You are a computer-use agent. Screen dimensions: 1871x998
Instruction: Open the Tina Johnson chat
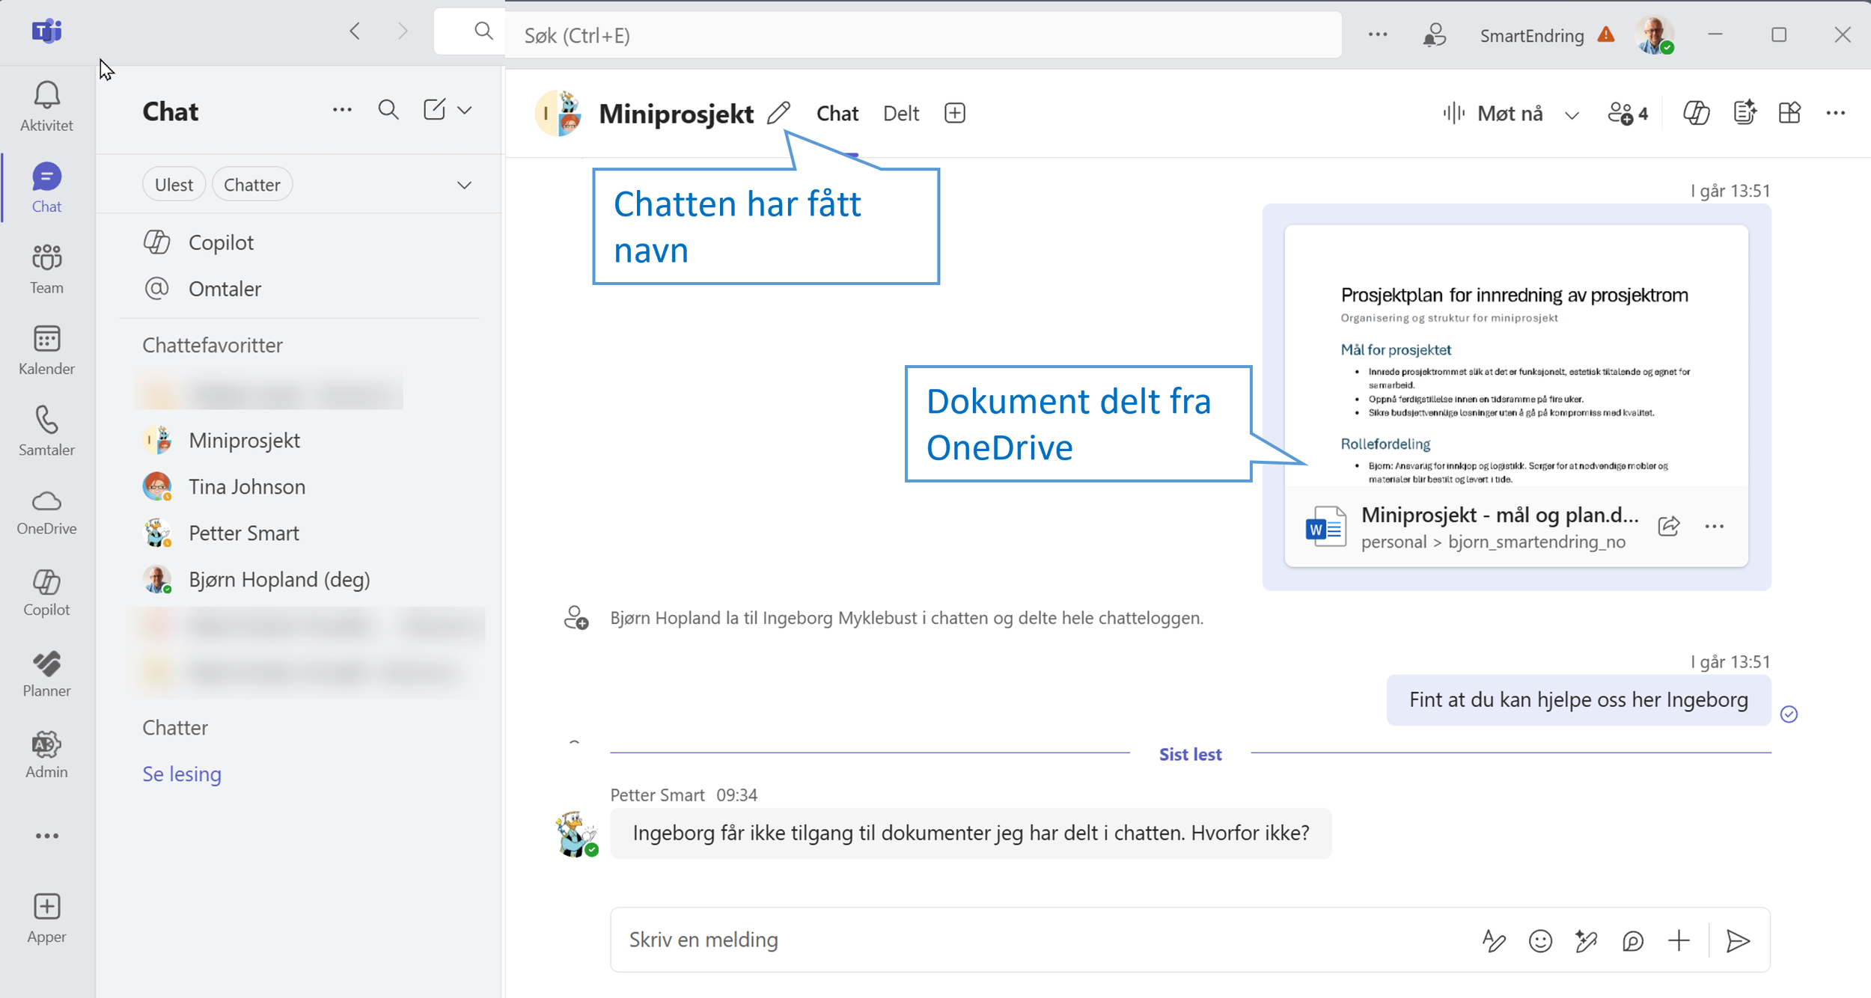[x=247, y=486]
